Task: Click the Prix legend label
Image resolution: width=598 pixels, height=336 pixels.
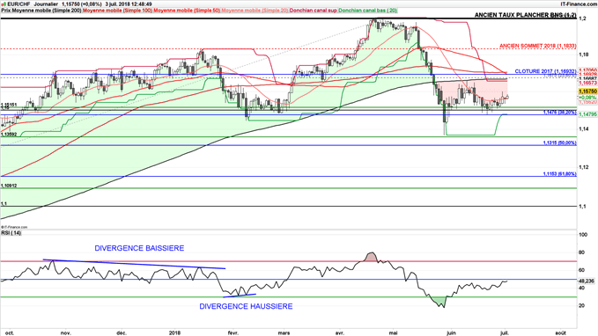Action: click(x=5, y=11)
